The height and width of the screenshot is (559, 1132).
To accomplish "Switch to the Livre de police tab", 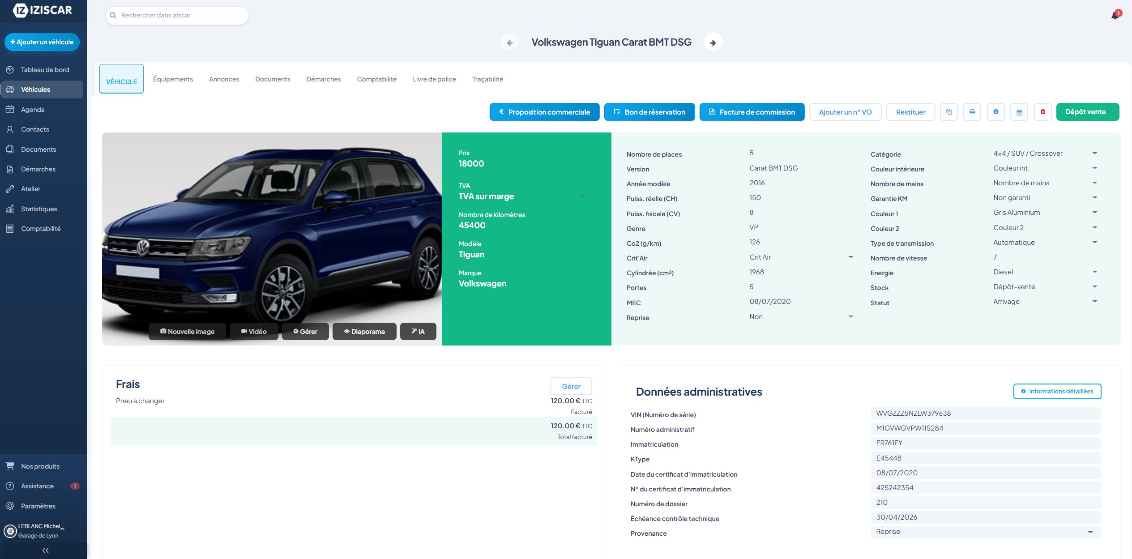I will point(434,79).
